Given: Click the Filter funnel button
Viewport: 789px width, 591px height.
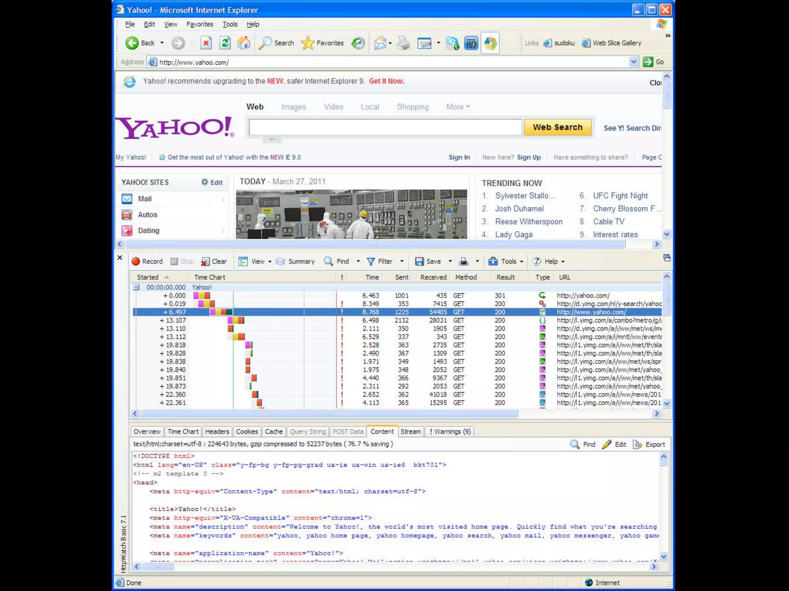Looking at the screenshot, I should click(379, 261).
